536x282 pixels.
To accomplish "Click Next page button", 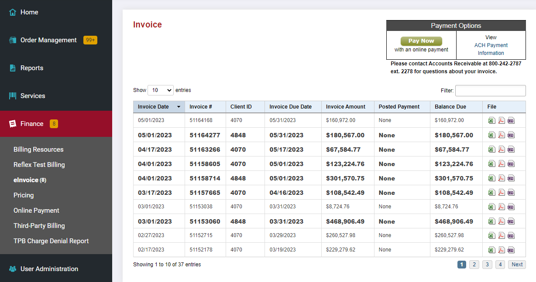I will pyautogui.click(x=517, y=265).
